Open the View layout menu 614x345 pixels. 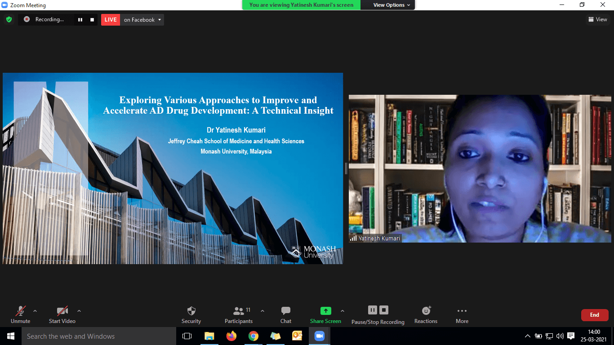click(x=598, y=19)
